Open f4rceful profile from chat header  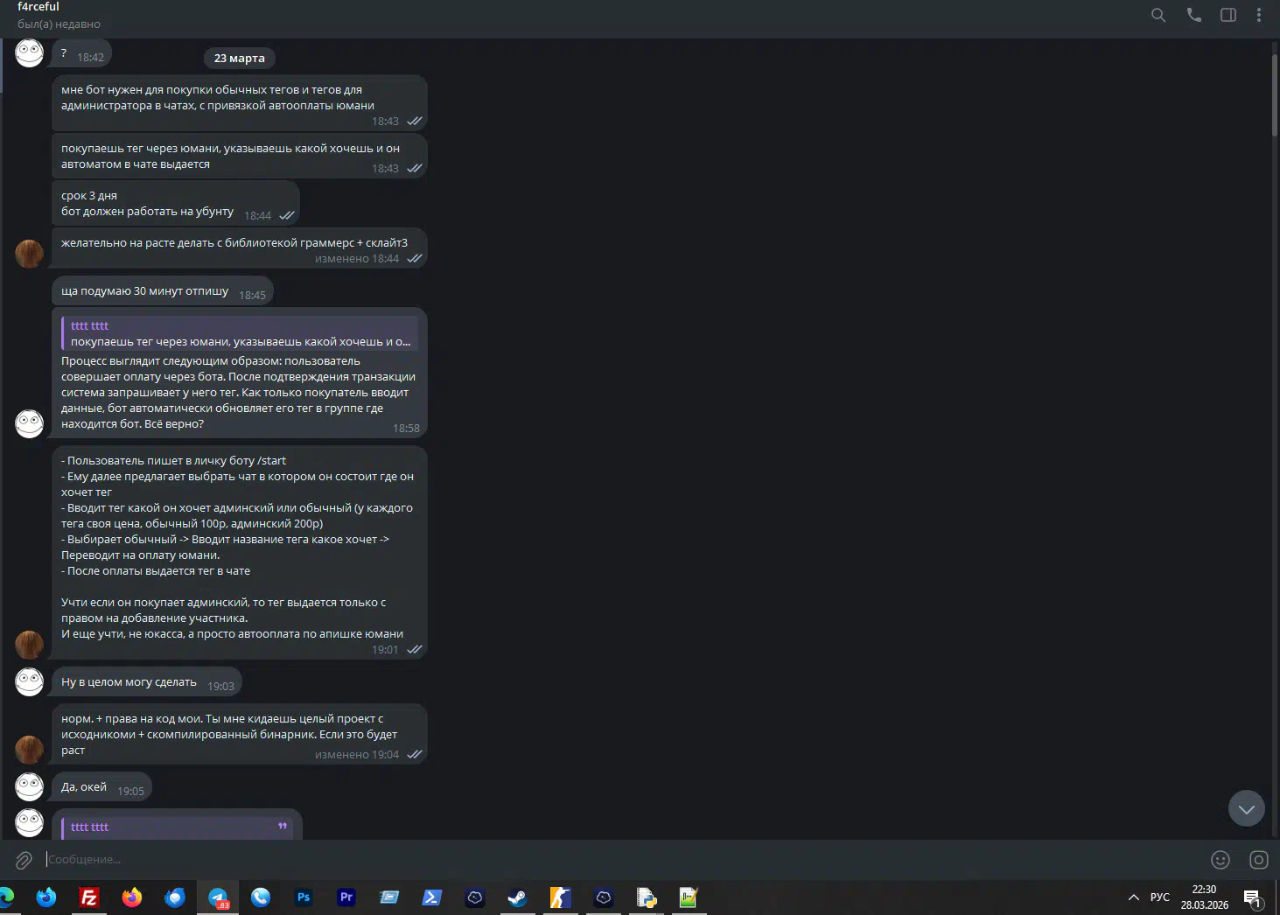click(38, 7)
